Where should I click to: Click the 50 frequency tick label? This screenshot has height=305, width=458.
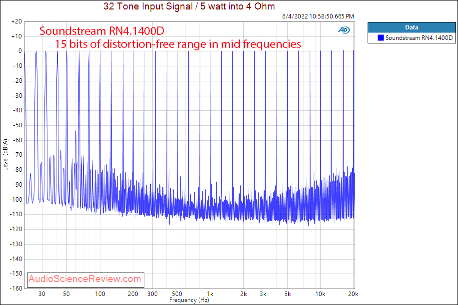pos(66,294)
